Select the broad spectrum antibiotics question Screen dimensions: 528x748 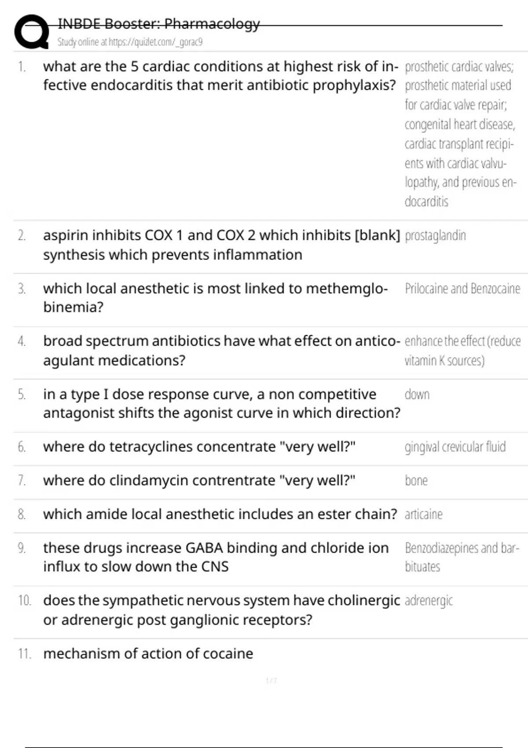click(221, 350)
